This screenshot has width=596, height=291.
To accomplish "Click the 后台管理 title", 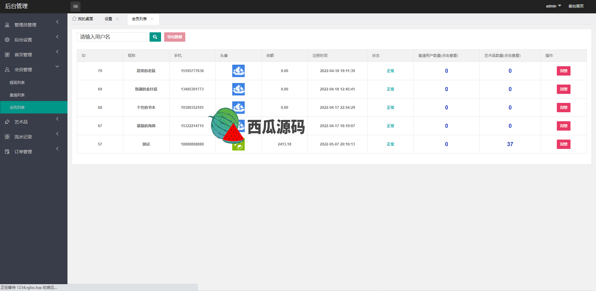I will click(x=16, y=6).
